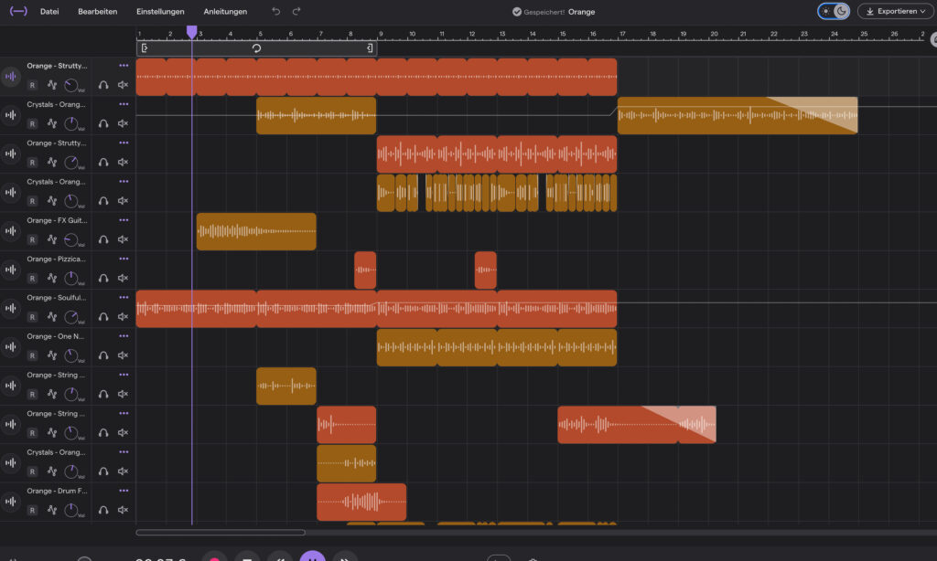Click waveform icon of Orange - Pizzica track
Viewport: 937px width, 561px height.
[x=11, y=270]
